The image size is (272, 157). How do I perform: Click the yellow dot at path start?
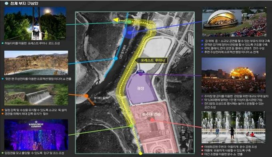[140, 153]
